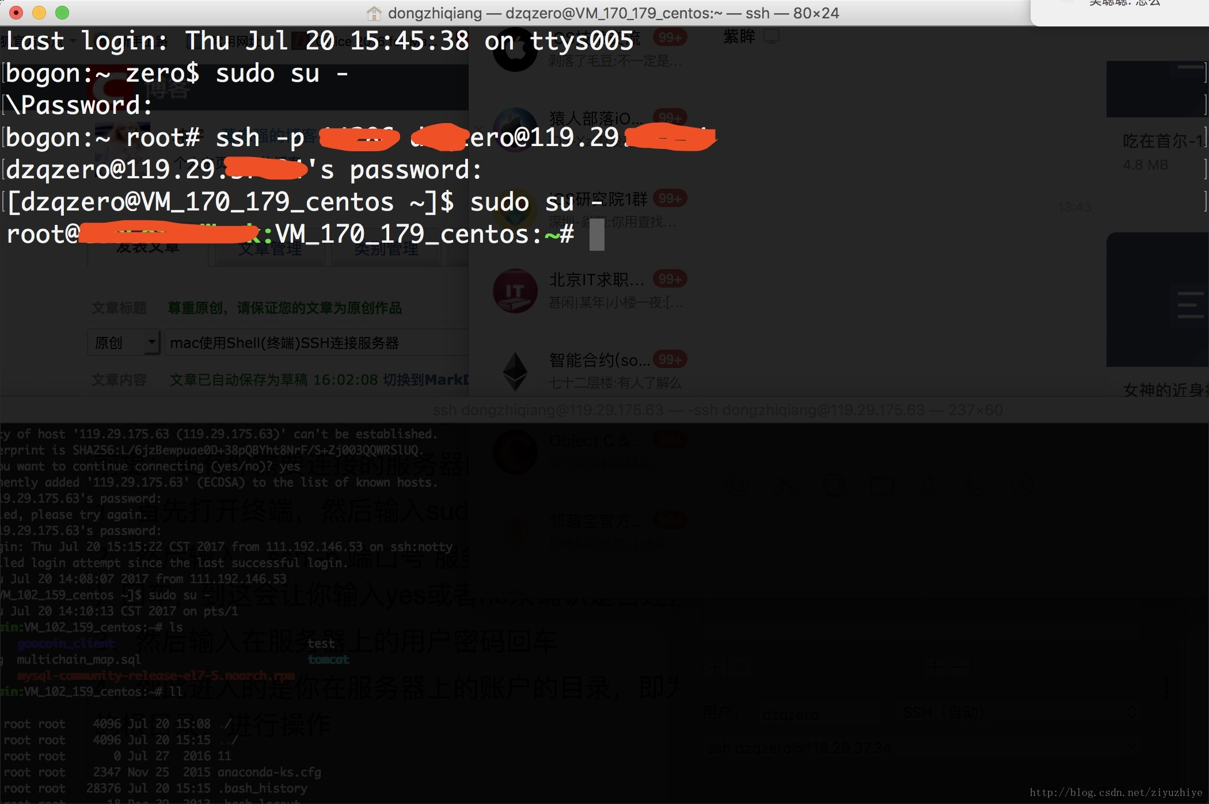Click the 切换到MarkDown editor link
Image resolution: width=1209 pixels, height=804 pixels.
426,380
